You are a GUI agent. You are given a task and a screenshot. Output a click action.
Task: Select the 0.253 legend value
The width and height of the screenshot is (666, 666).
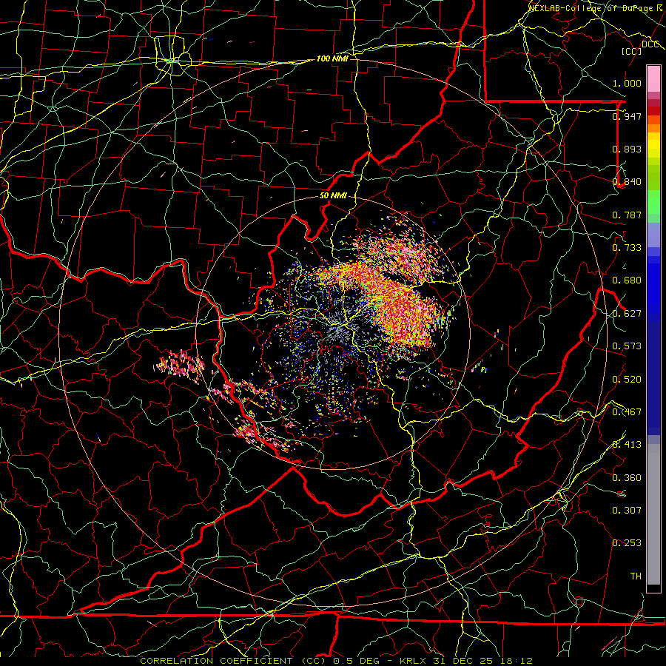[x=627, y=543]
